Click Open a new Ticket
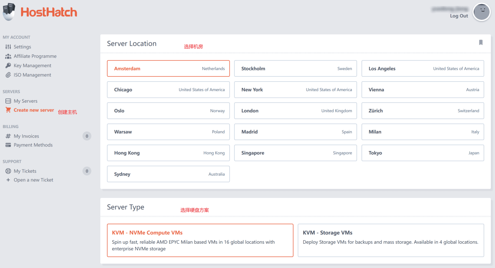Screen dimensions: 495x268 point(33,180)
